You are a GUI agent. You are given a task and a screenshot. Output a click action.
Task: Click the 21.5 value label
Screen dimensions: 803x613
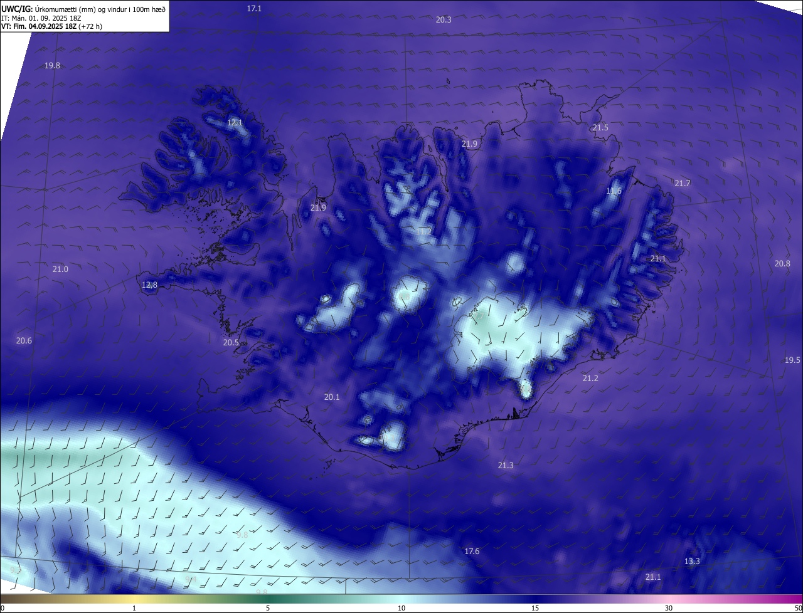(x=600, y=128)
